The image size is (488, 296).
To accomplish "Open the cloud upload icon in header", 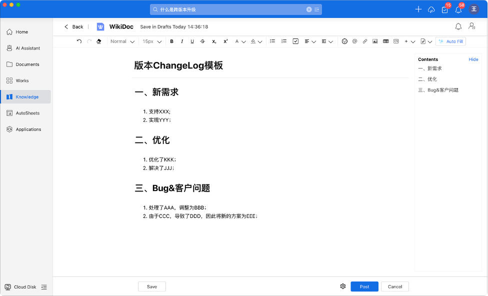I will click(x=431, y=9).
